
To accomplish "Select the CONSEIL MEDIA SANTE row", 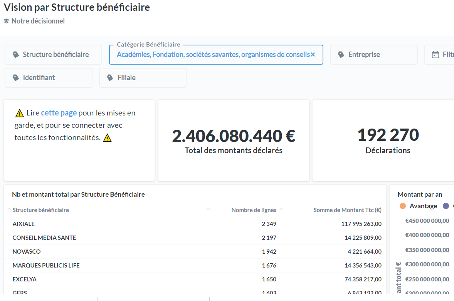I will pos(44,238).
